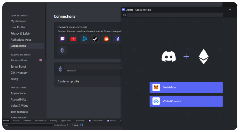
Task: Switch to the Profiler DevTools tab
Action: pos(112,121)
